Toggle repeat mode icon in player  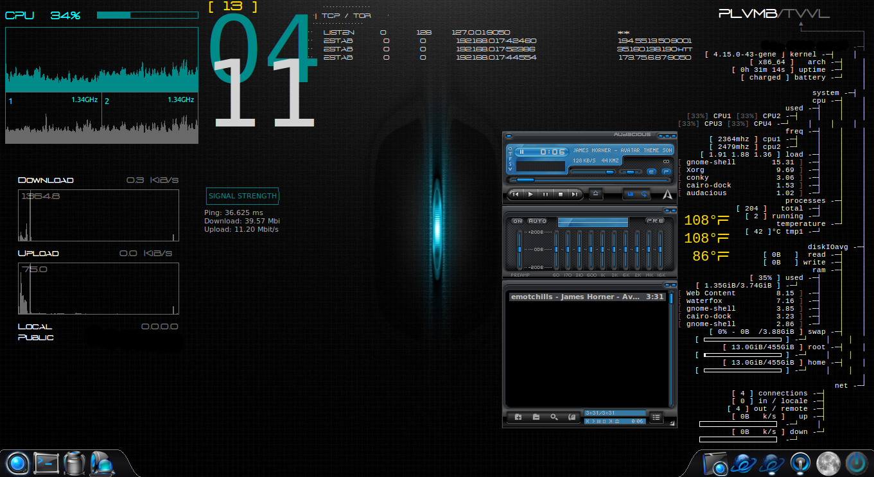[x=643, y=194]
